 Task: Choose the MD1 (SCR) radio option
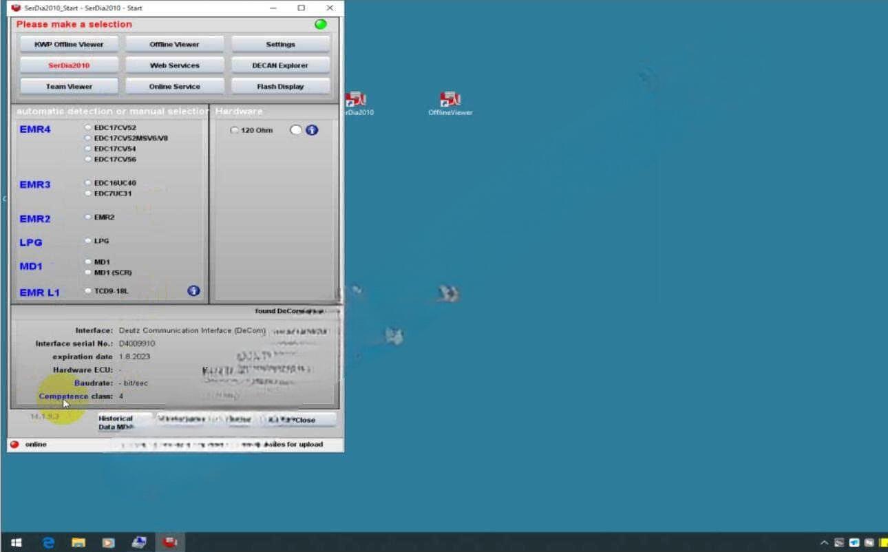88,273
